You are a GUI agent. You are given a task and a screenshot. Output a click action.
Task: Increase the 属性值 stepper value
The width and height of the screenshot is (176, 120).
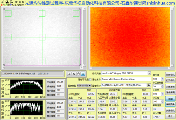tap(162, 78)
